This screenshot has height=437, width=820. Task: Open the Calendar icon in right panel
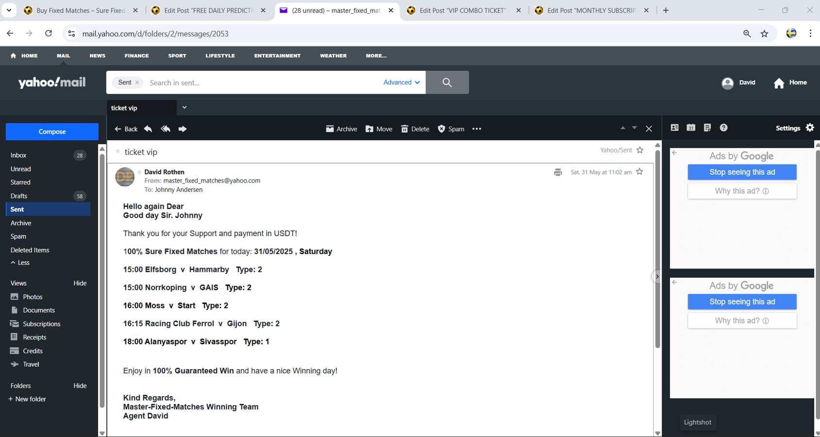point(691,128)
